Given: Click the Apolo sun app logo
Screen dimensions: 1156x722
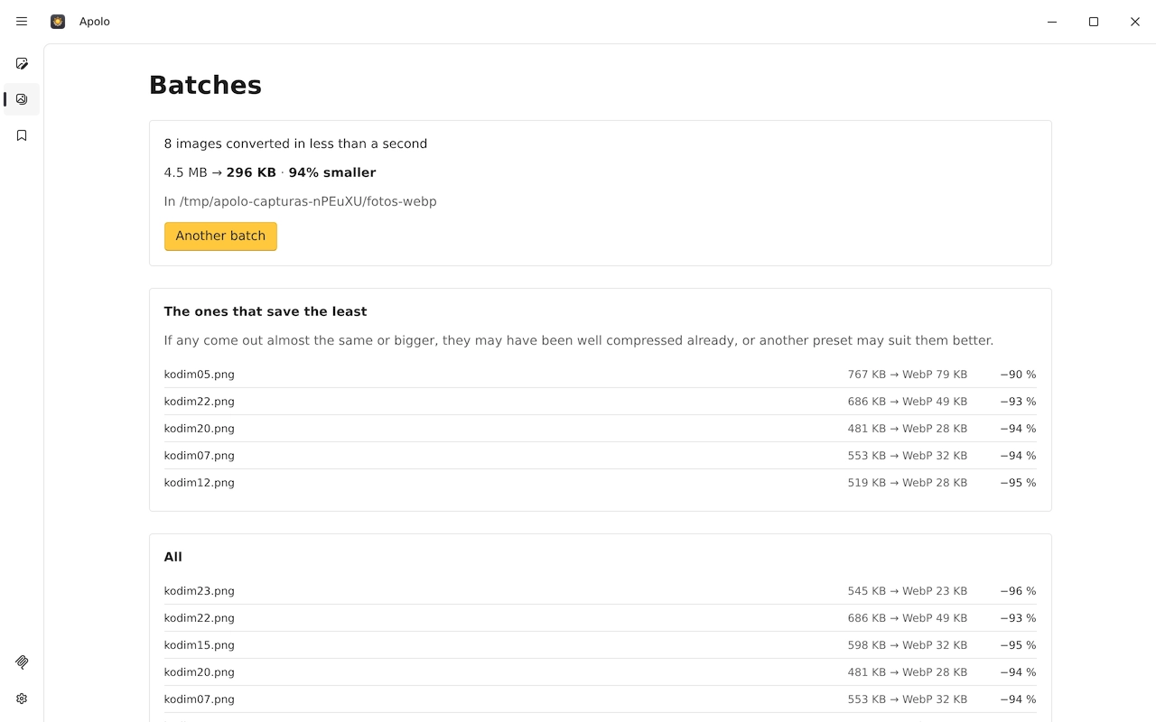Looking at the screenshot, I should click(x=58, y=22).
